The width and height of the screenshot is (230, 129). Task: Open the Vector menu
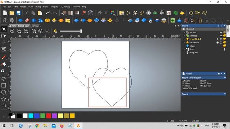30,6
